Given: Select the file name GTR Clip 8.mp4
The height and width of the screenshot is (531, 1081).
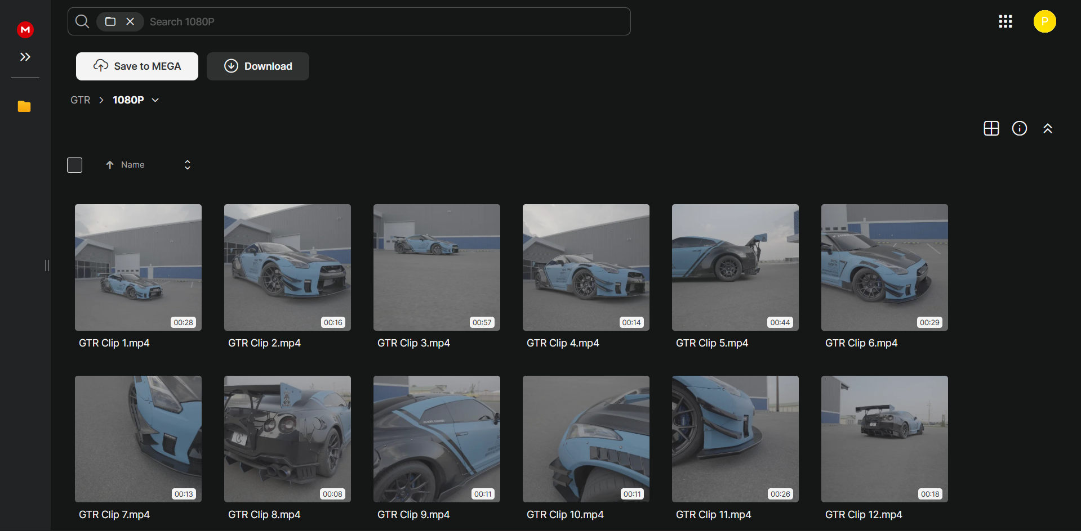Looking at the screenshot, I should tap(264, 515).
